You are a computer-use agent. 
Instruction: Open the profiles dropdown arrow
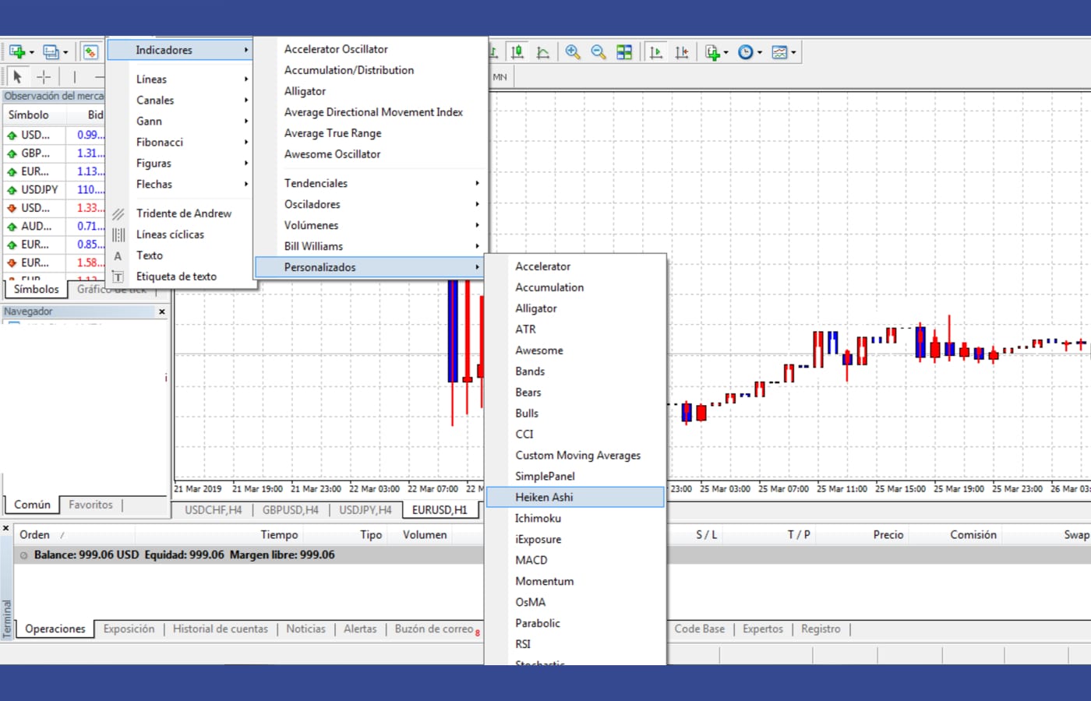point(65,53)
